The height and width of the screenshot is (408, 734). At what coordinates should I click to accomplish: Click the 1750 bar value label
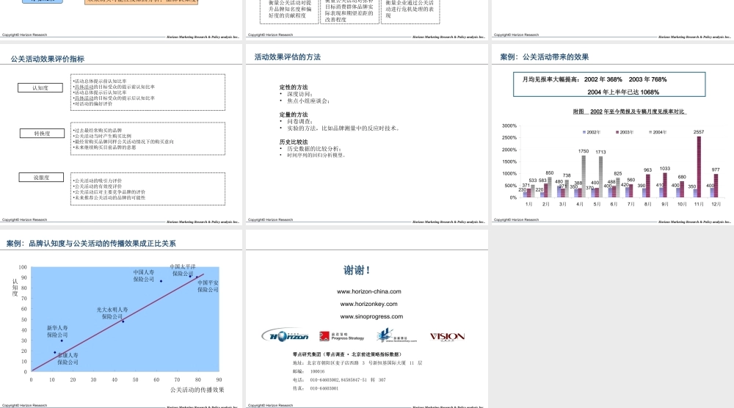584,151
